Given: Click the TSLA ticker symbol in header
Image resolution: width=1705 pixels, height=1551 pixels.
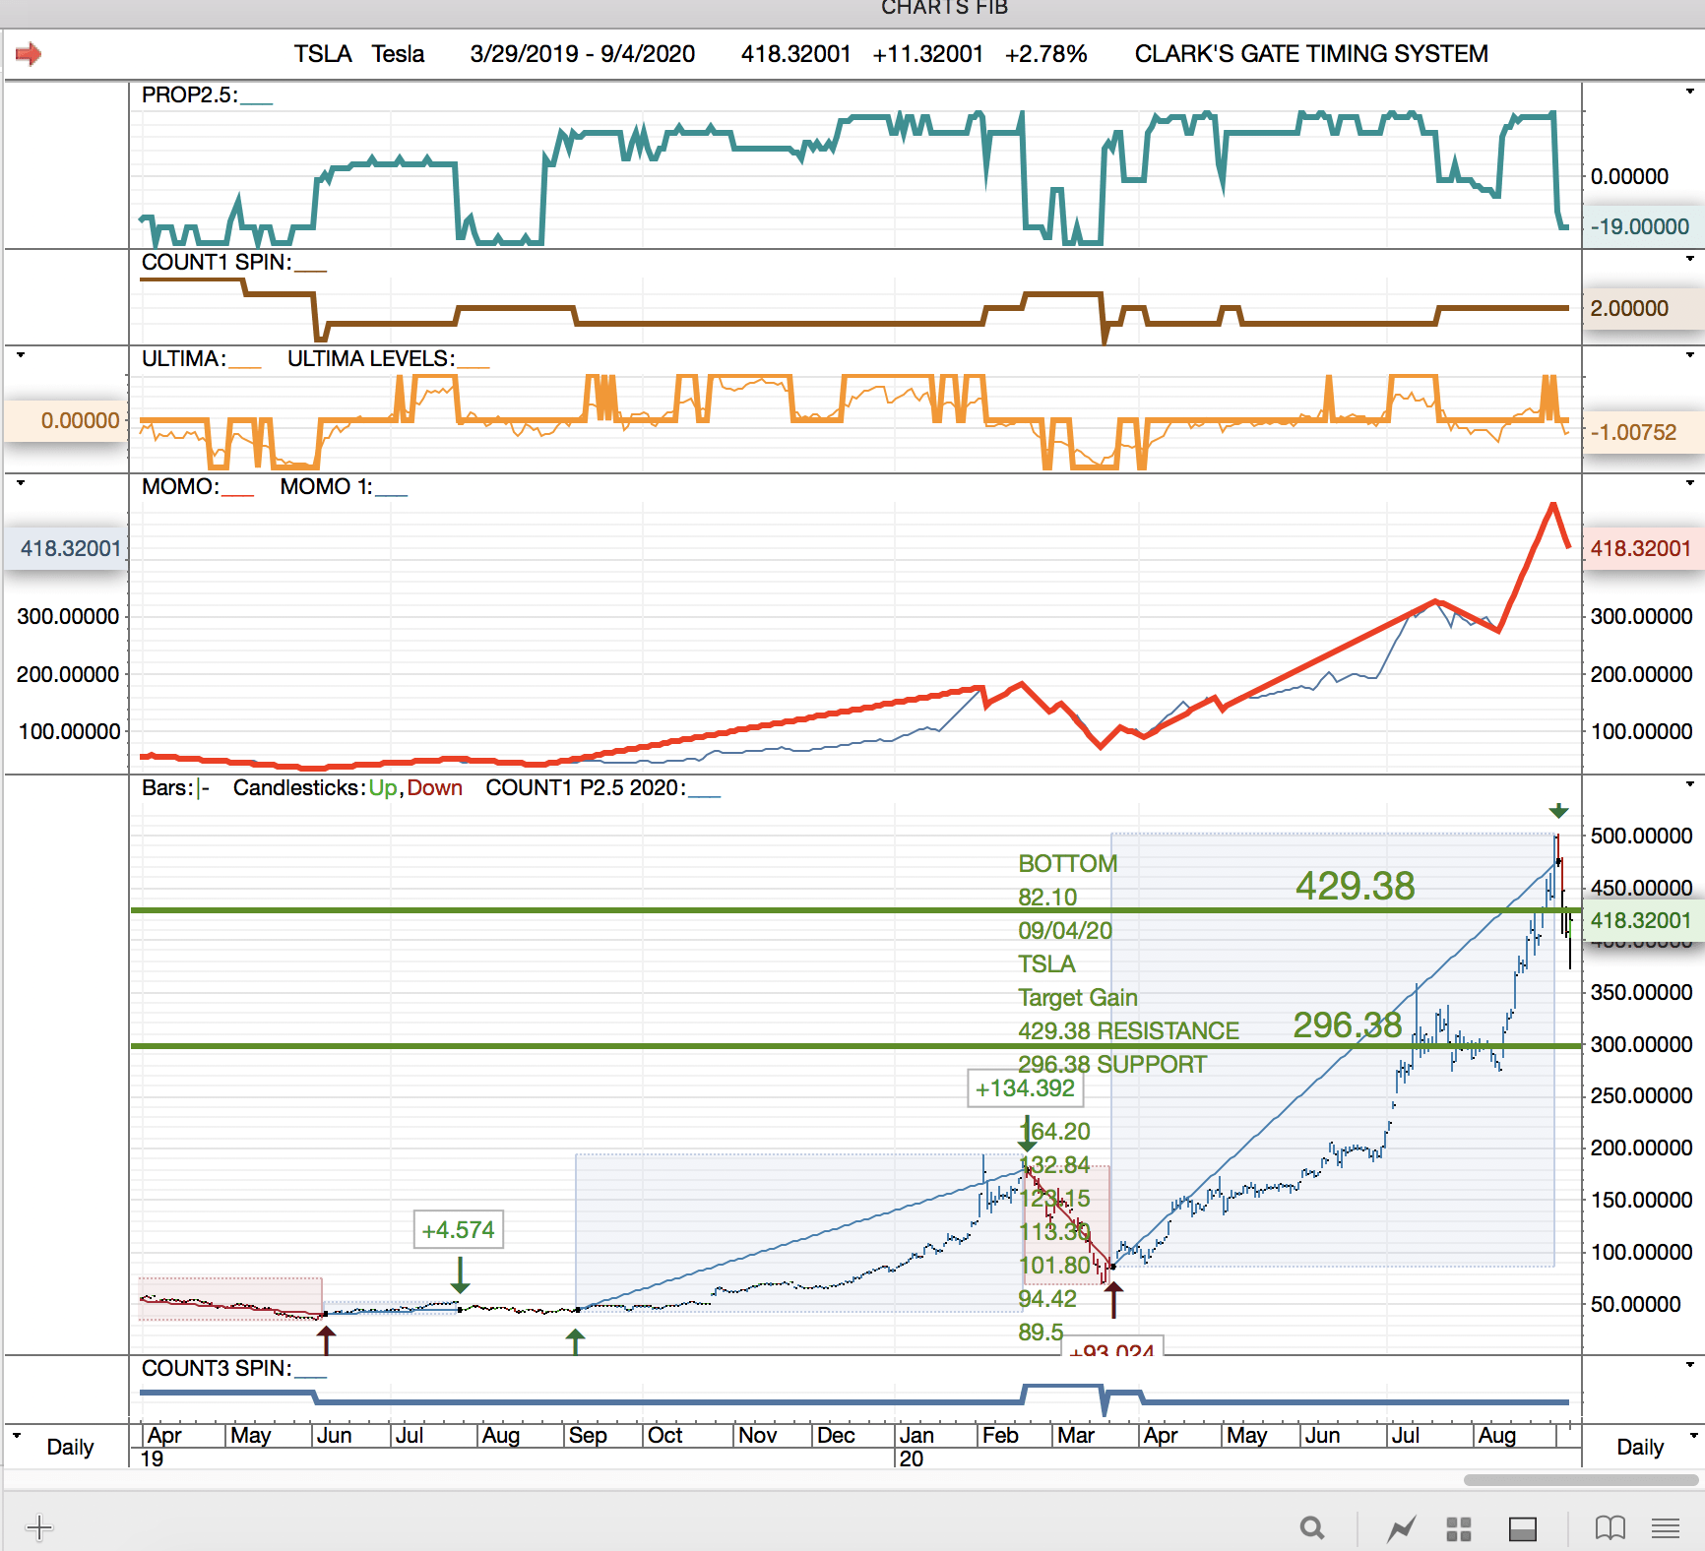Looking at the screenshot, I should 323,54.
